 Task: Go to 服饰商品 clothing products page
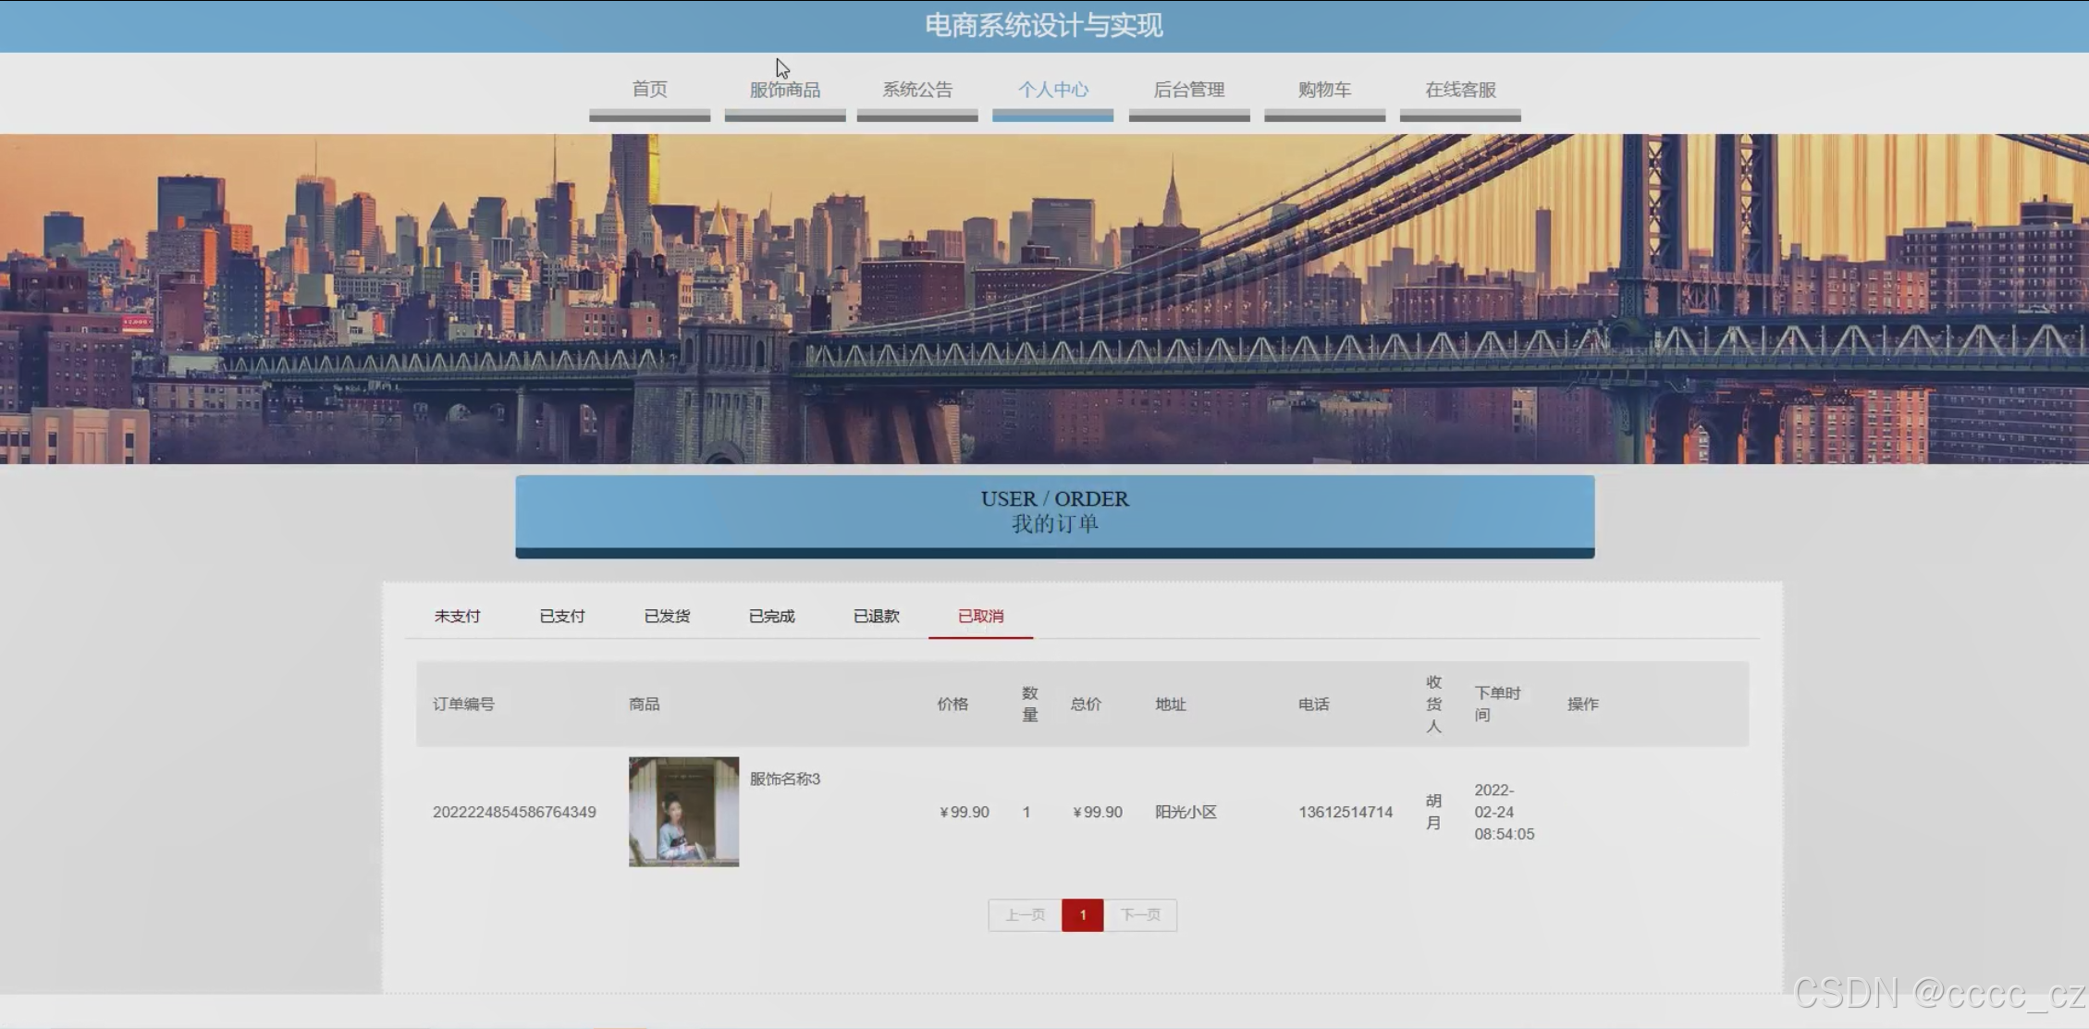tap(784, 90)
